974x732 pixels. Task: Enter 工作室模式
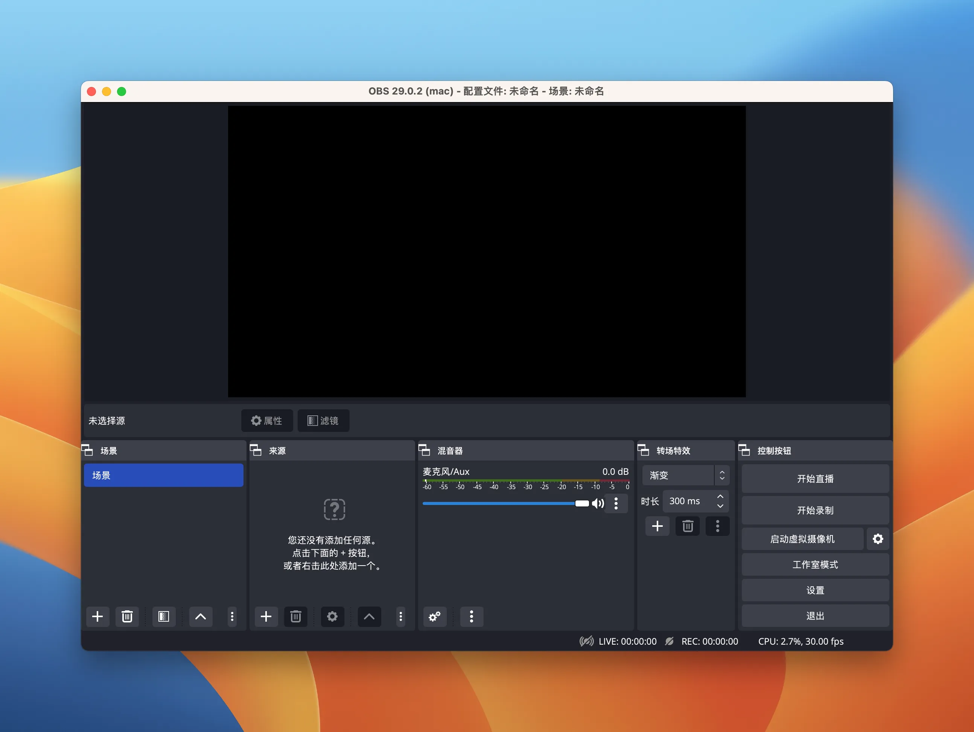[x=814, y=564]
